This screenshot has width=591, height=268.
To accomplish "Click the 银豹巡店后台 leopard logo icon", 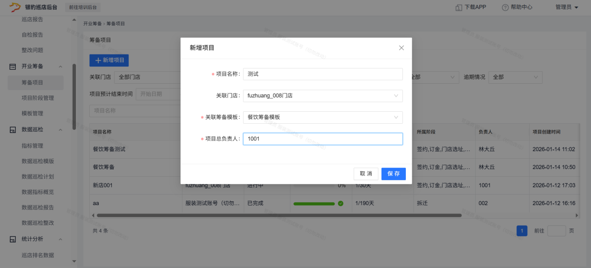I will 15,7.
